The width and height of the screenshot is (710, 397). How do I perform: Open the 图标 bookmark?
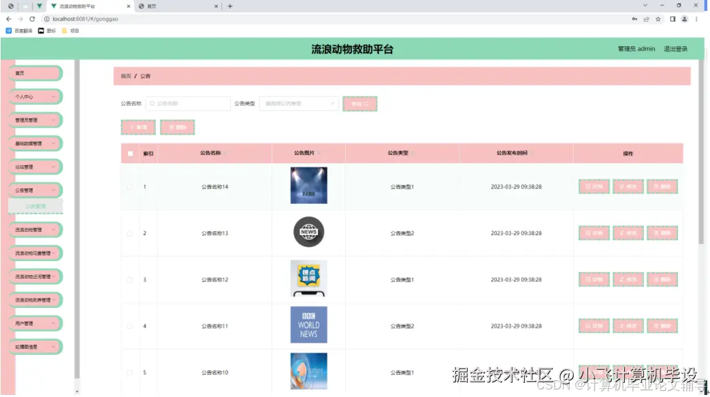pos(47,31)
